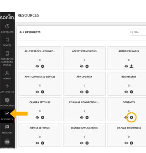This screenshot has height=153, width=146.
Task: Open Devices in the sidebar
Action: (7, 42)
